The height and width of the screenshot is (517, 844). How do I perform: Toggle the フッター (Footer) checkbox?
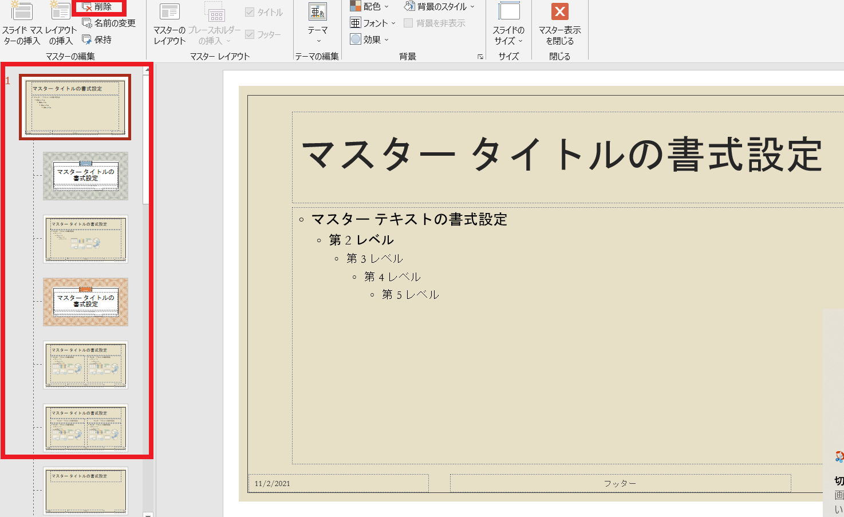click(250, 34)
